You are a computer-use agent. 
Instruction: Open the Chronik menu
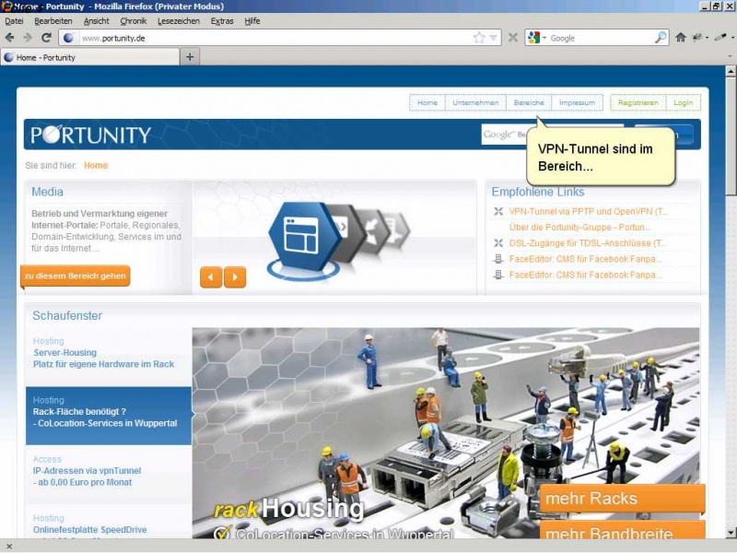point(134,20)
